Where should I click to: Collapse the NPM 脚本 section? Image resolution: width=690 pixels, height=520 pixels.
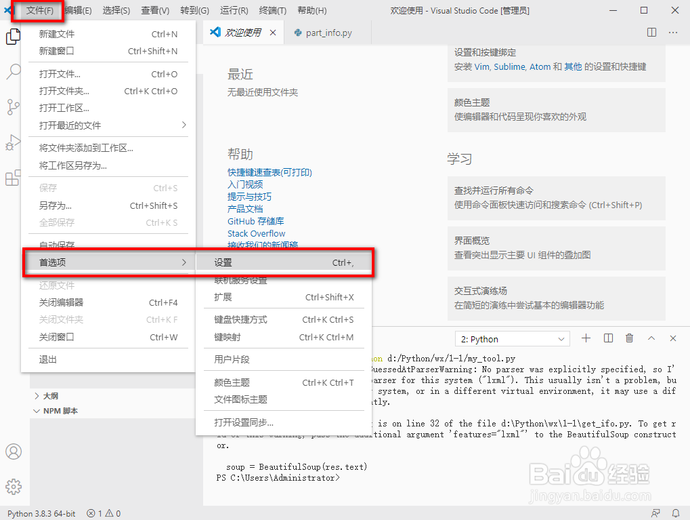[x=56, y=411]
